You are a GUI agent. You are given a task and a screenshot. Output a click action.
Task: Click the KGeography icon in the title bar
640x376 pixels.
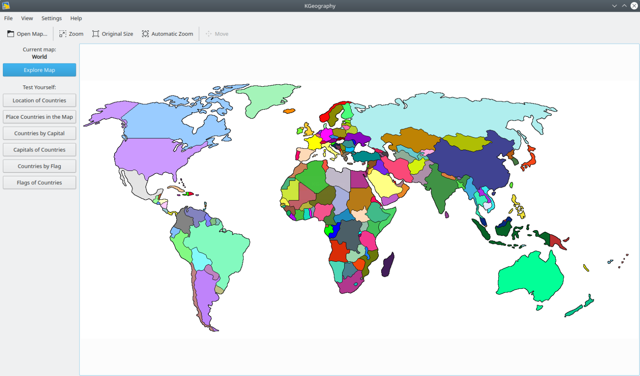(6, 6)
